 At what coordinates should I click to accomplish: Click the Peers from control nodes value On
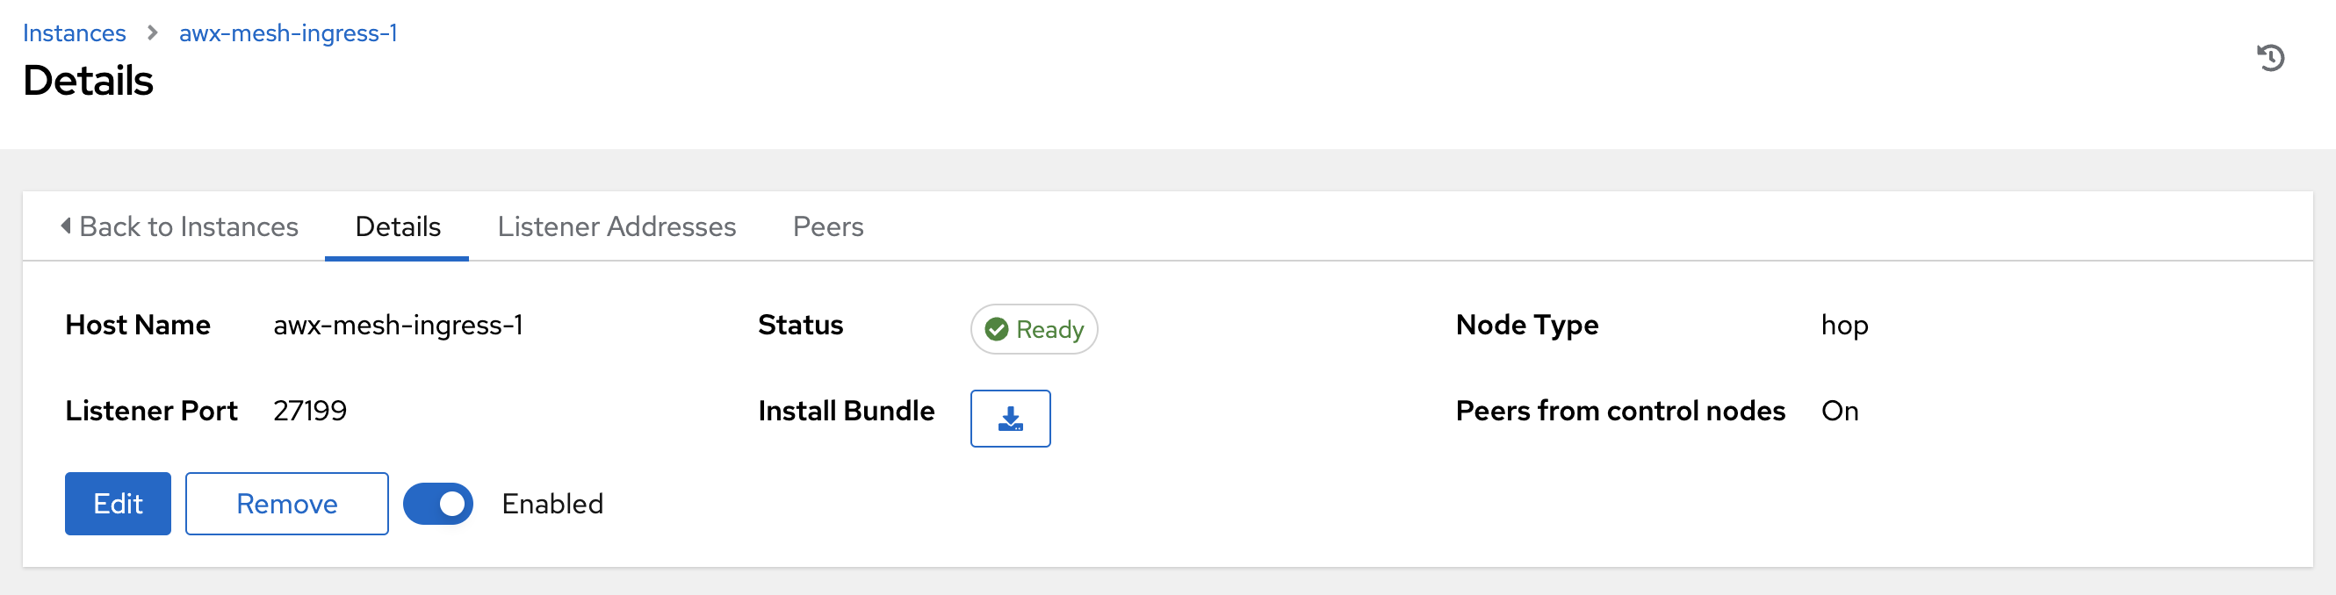pyautogui.click(x=1839, y=412)
